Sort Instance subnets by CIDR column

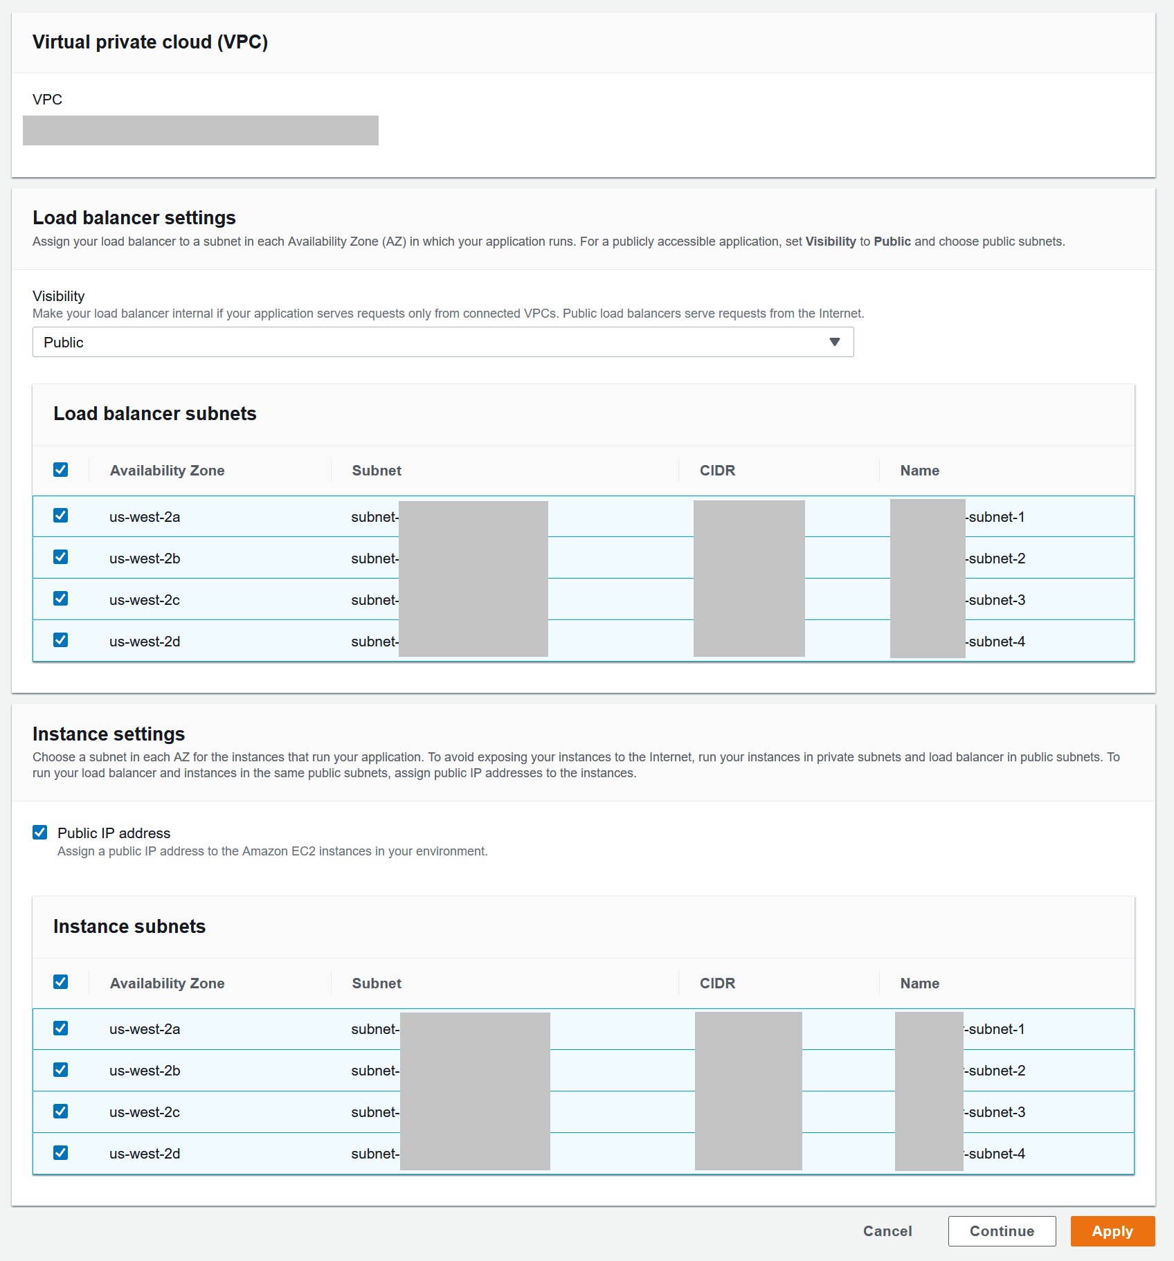click(717, 983)
